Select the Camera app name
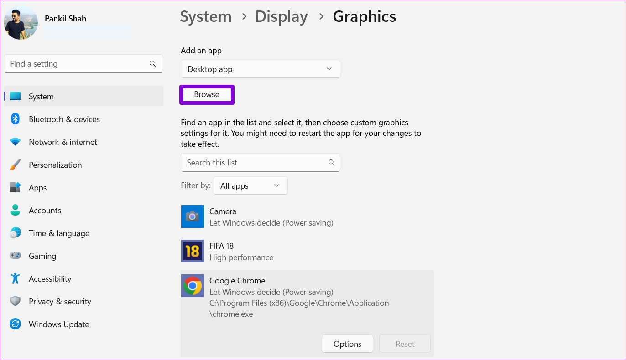The width and height of the screenshot is (626, 360). (223, 211)
